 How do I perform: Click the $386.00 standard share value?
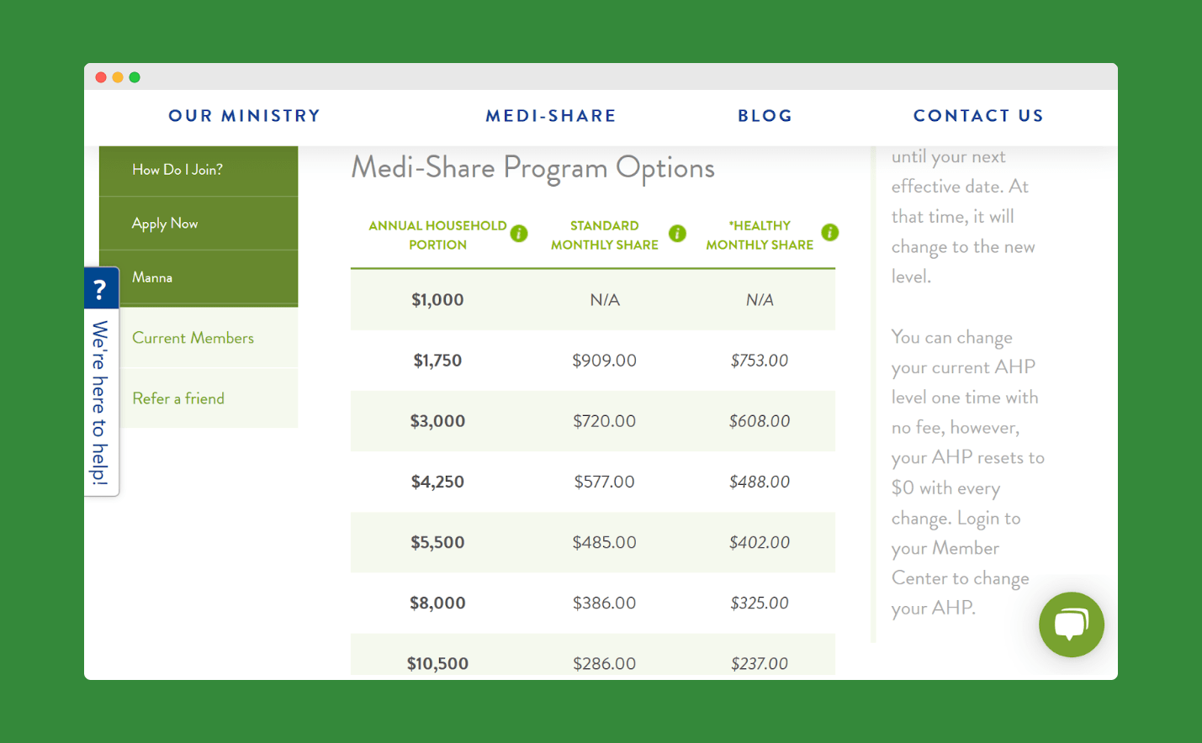[x=605, y=603]
